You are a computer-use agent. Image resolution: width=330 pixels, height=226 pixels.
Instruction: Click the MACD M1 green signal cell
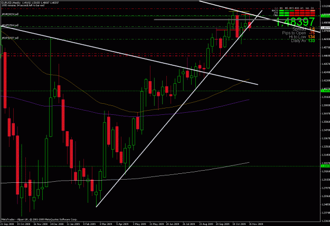pyautogui.click(x=281, y=11)
